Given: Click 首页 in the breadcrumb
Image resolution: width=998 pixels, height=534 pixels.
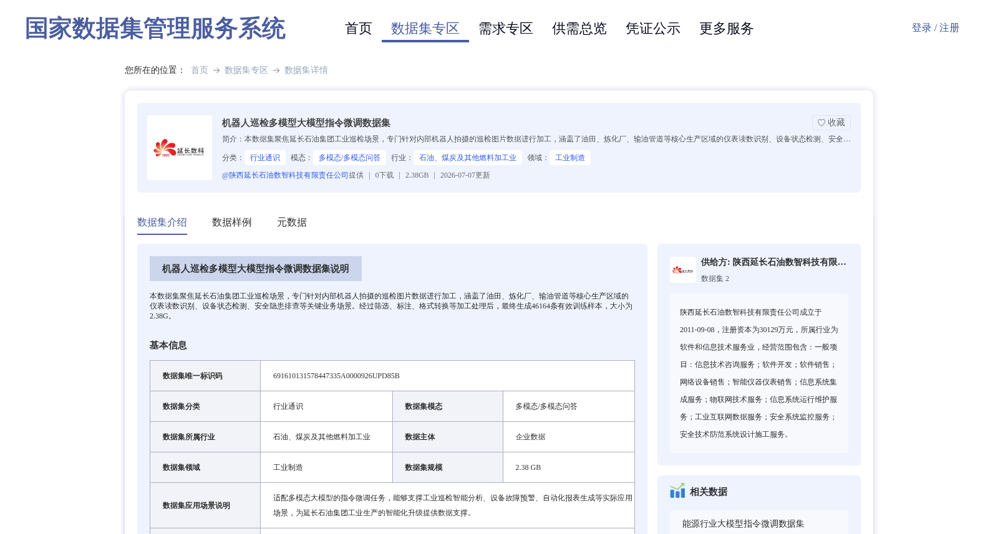Looking at the screenshot, I should [200, 70].
